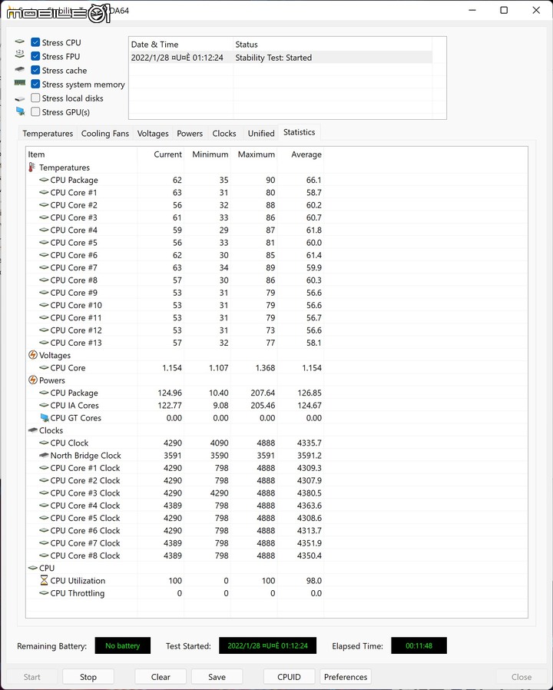Click the icon beside CPU Core #8 Clock
This screenshot has height=690, width=553.
[44, 555]
